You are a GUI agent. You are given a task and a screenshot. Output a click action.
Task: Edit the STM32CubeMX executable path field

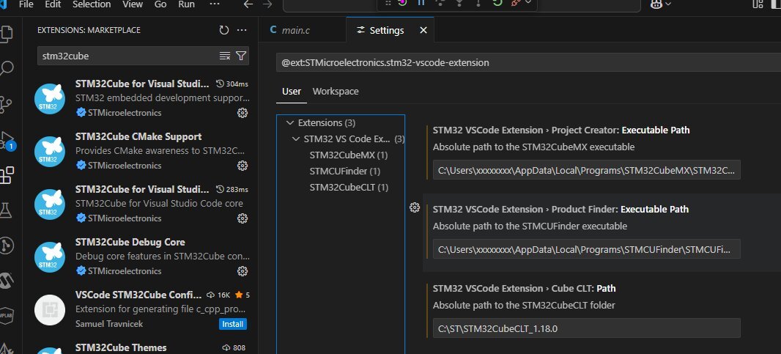point(586,170)
